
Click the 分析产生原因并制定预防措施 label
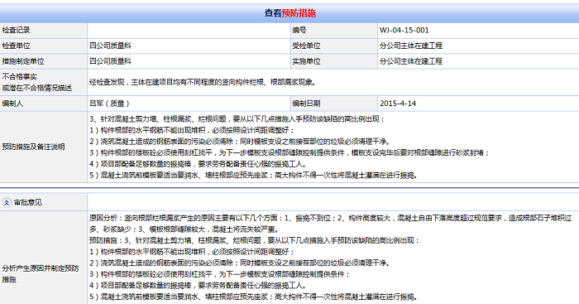41,273
